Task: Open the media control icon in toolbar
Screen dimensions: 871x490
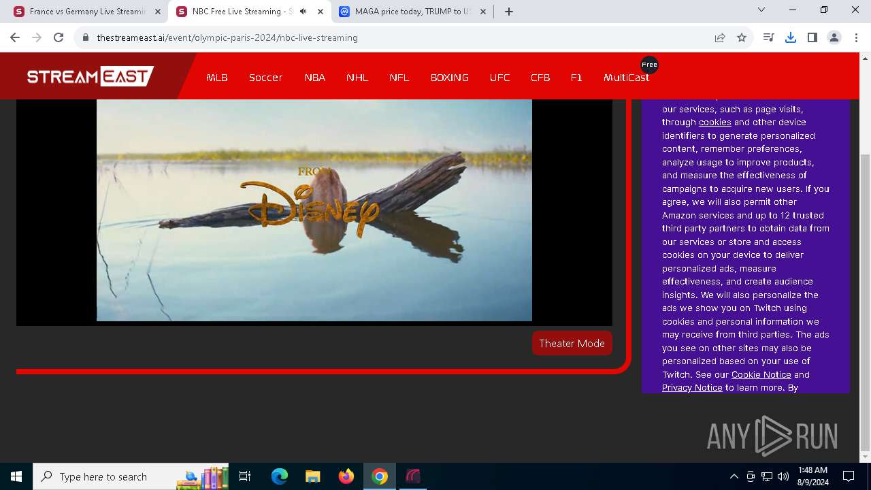Action: tap(769, 37)
